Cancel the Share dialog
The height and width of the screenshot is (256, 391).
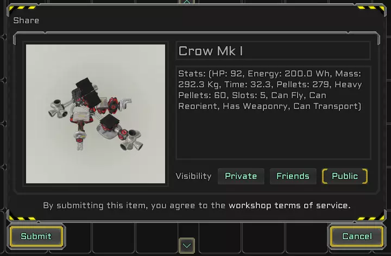tap(357, 236)
